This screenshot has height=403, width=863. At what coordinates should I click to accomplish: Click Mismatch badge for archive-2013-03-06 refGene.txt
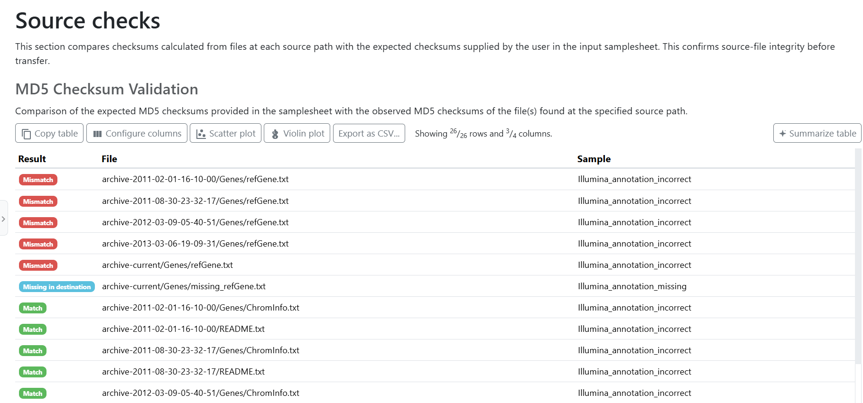point(38,244)
